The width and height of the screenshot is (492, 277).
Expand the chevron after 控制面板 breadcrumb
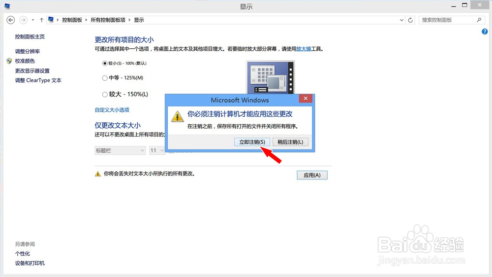tap(86, 20)
